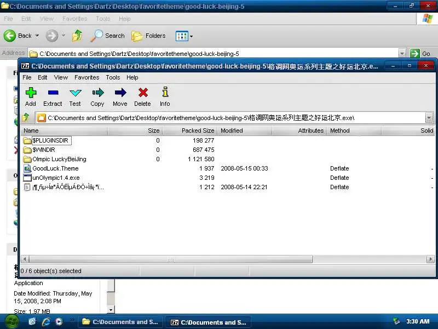Click the red Delete icon
This screenshot has width=438, height=329.
[142, 97]
